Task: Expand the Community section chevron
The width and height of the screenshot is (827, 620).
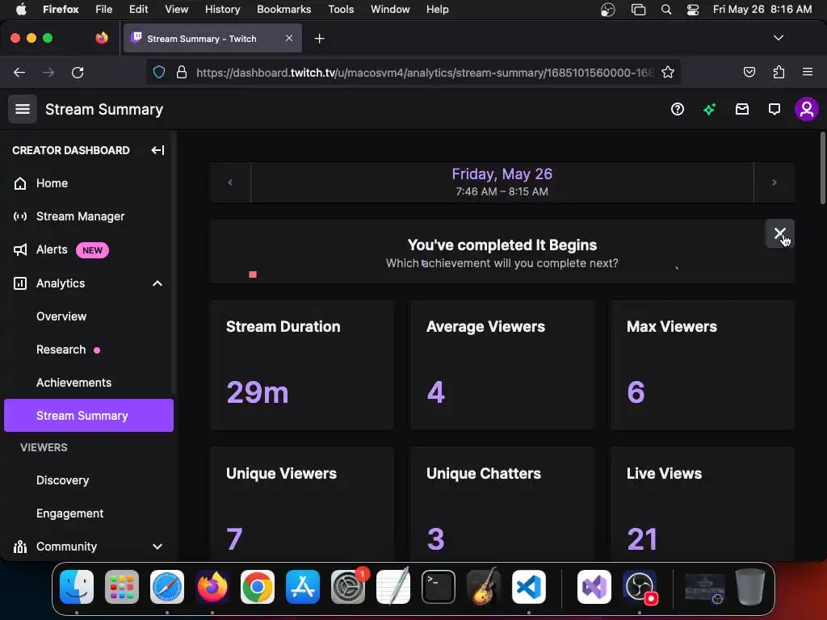Action: coord(157,547)
